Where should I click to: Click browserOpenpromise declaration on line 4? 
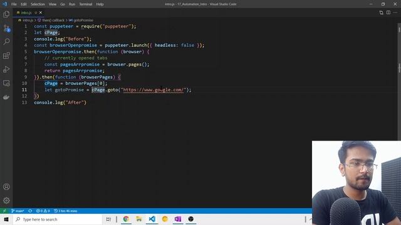73,45
